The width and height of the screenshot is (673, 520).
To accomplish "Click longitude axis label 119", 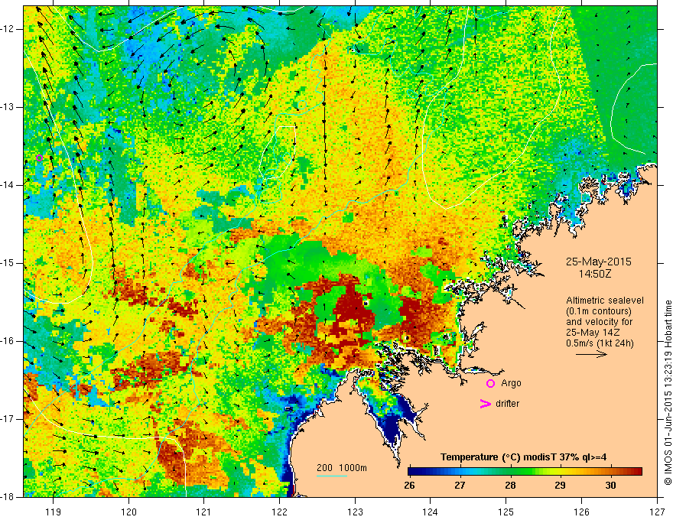I will tap(54, 512).
